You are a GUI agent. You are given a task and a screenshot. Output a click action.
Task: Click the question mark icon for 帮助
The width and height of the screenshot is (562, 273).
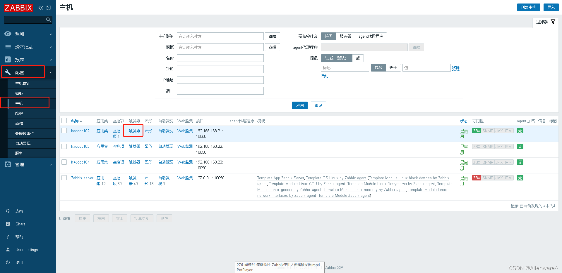[8, 237]
